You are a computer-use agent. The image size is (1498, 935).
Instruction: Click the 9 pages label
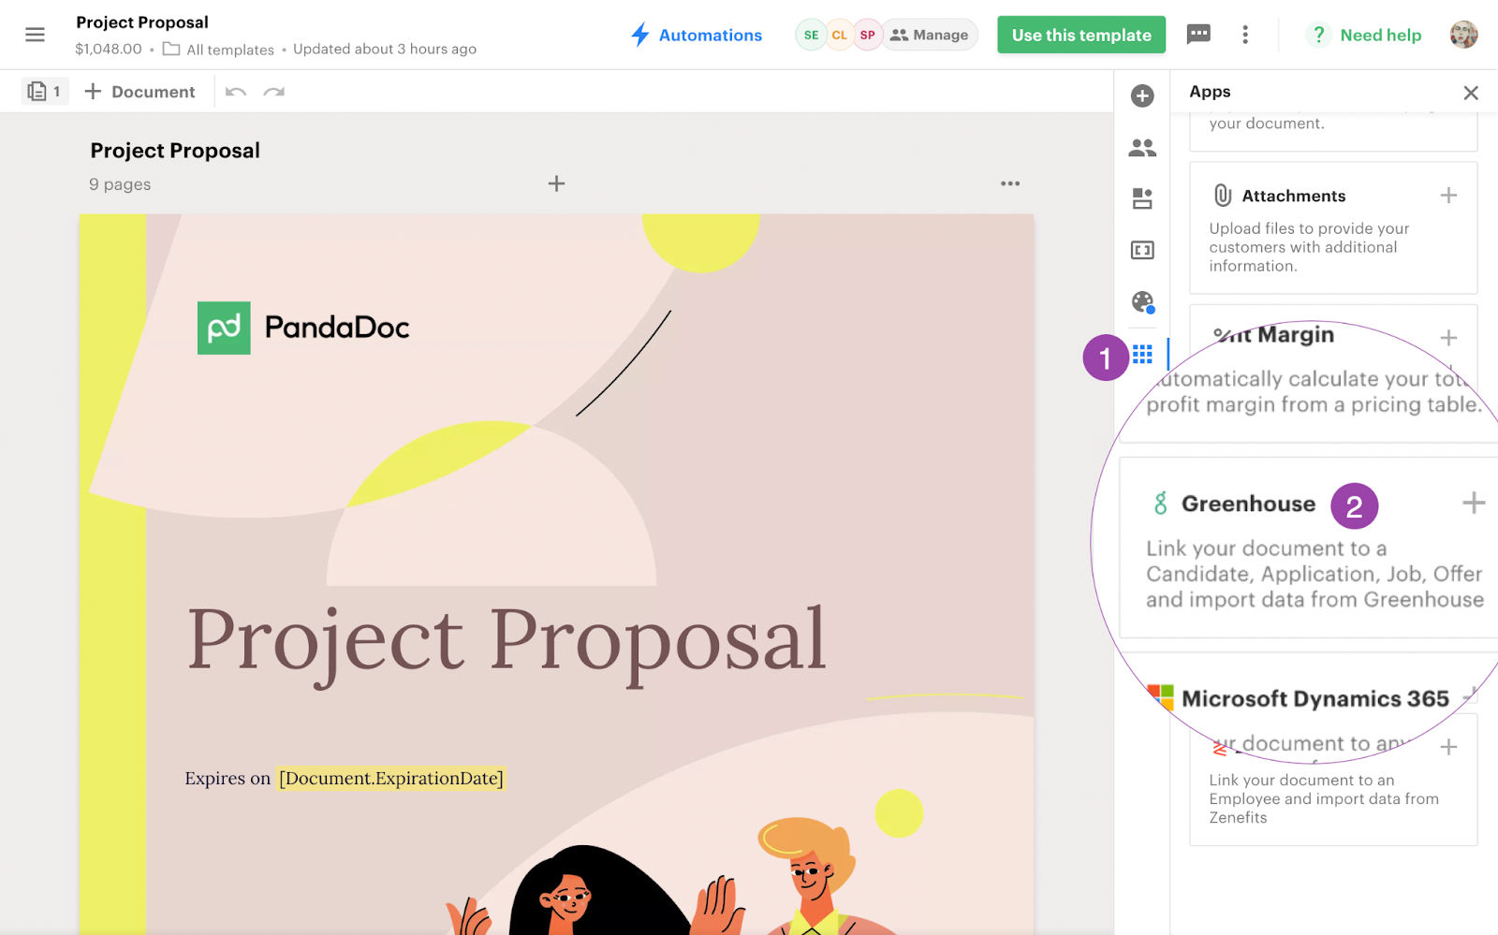pyautogui.click(x=120, y=184)
